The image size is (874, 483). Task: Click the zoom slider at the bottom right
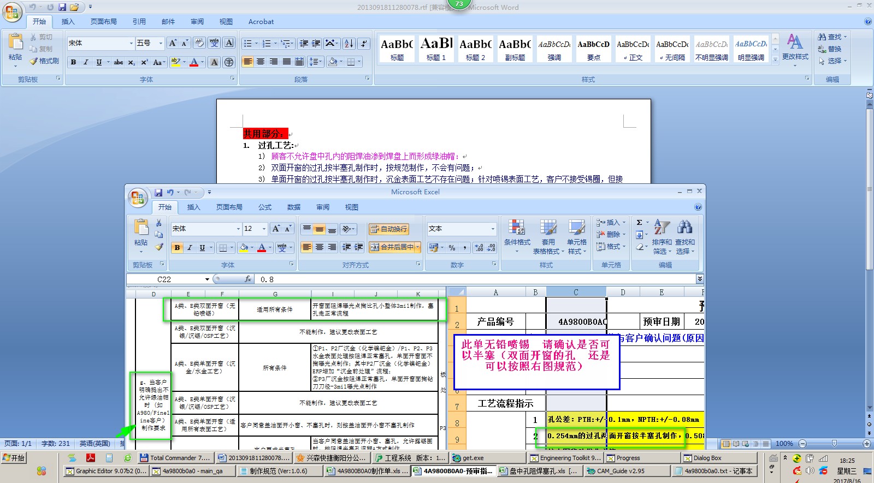click(834, 444)
